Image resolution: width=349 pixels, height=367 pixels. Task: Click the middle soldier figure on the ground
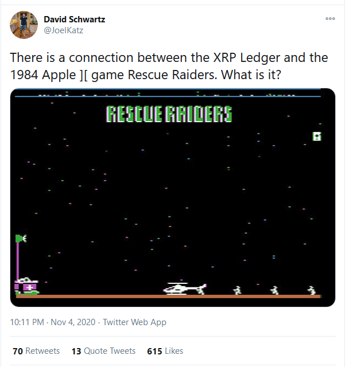[274, 290]
